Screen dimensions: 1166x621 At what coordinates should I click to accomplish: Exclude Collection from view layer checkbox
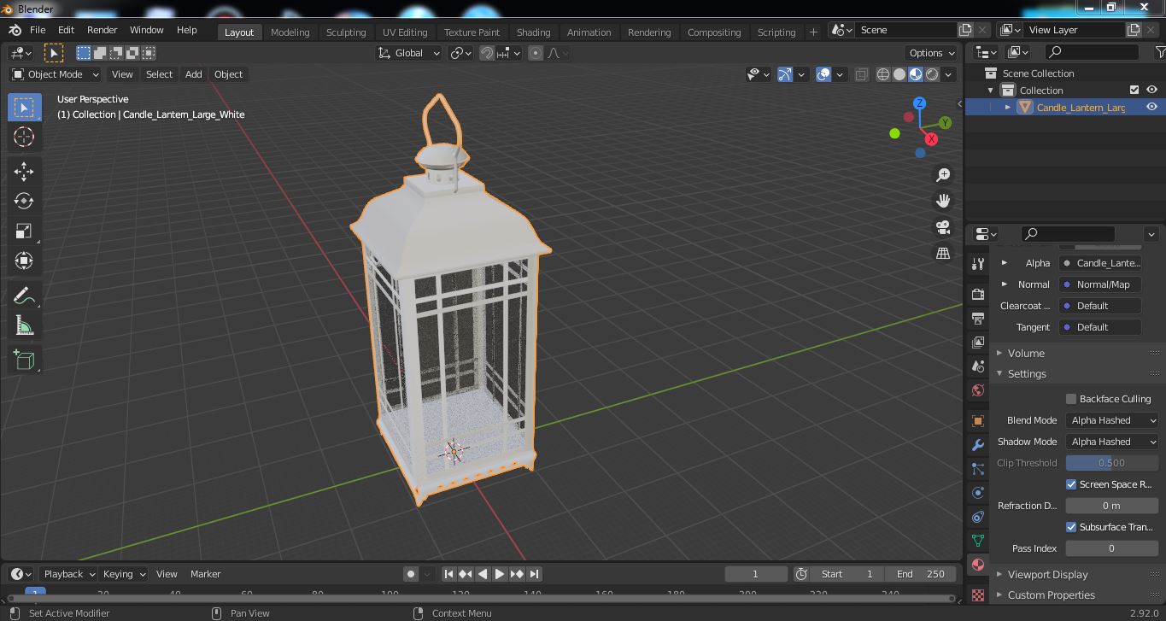1134,90
